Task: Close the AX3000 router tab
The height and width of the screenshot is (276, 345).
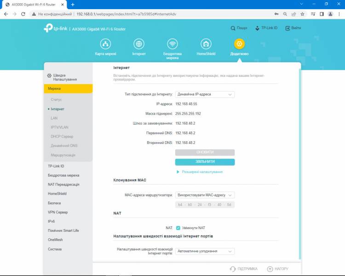Action: pos(63,5)
